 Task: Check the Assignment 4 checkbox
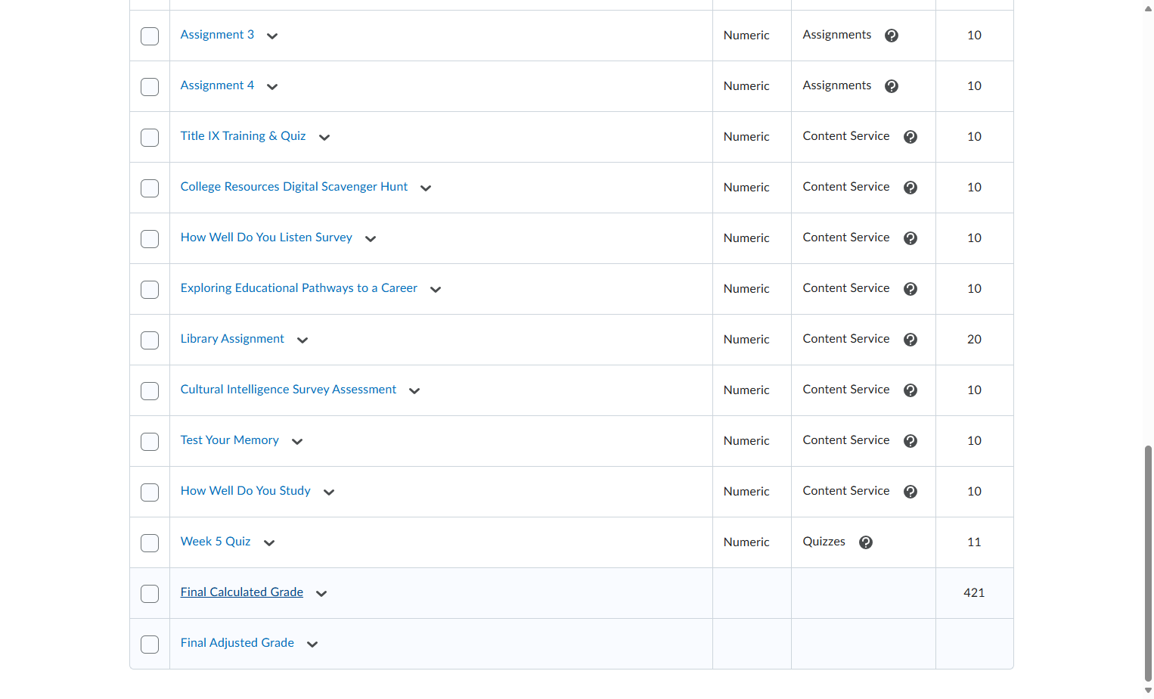[150, 87]
